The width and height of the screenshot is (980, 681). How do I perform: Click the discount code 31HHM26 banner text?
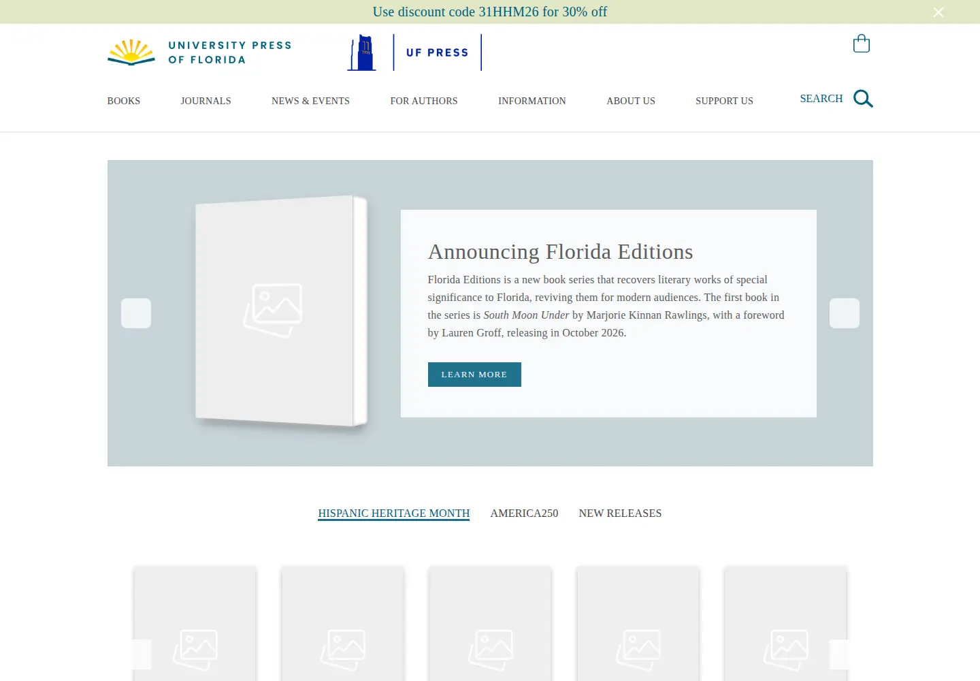point(490,12)
